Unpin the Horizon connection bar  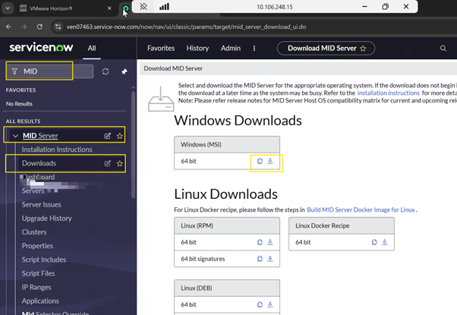pos(143,6)
